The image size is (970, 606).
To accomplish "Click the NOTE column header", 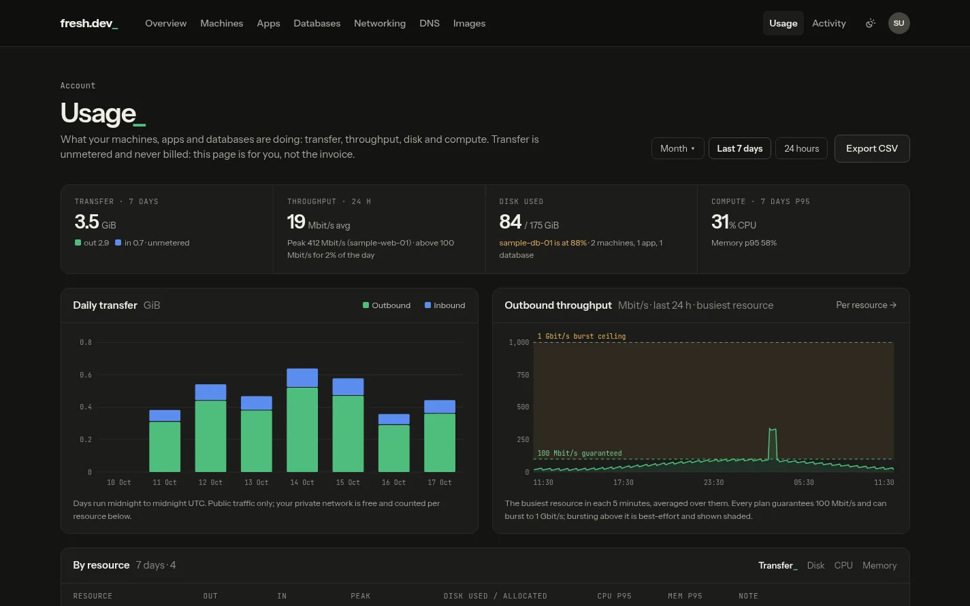I will click(x=748, y=596).
